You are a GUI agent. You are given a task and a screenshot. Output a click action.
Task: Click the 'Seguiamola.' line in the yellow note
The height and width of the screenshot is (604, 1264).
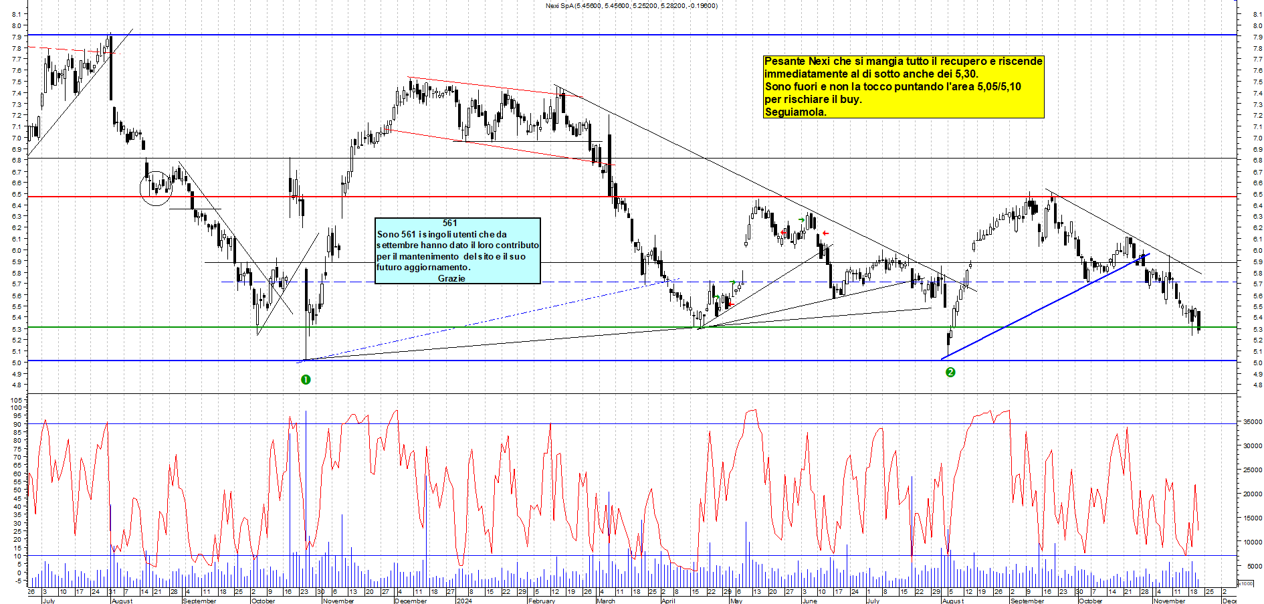click(x=795, y=112)
